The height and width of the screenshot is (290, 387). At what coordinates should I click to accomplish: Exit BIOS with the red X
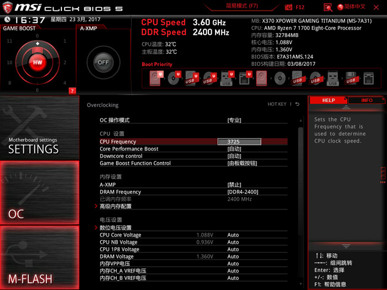pyautogui.click(x=376, y=7)
